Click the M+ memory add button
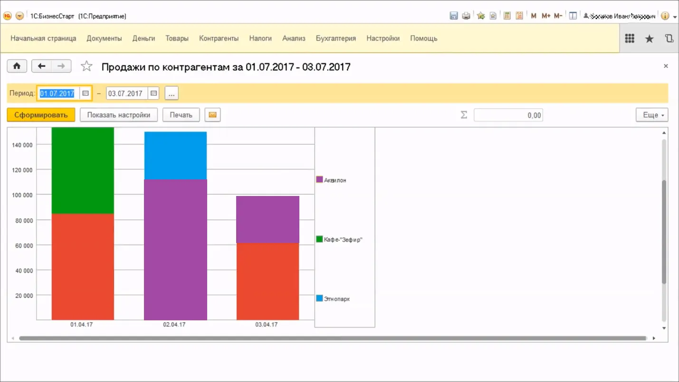679x382 pixels. [545, 16]
